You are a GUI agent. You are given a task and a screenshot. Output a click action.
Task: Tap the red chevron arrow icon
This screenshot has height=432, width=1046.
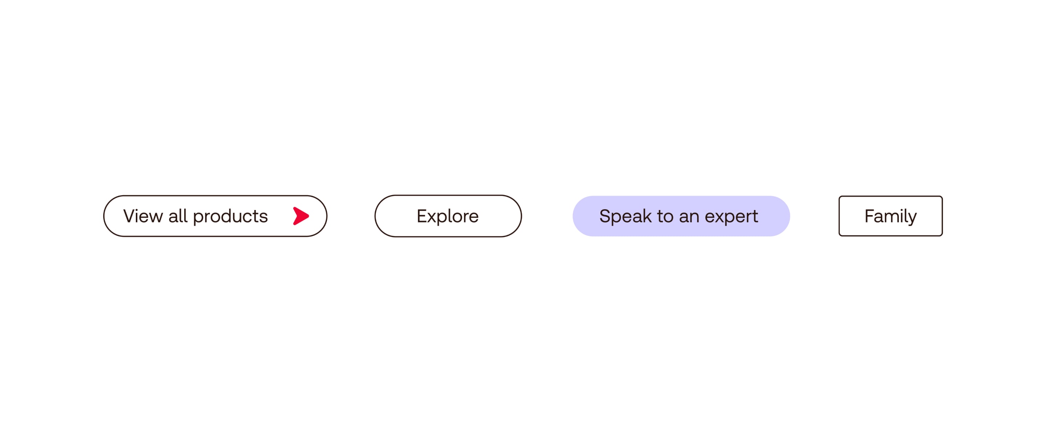[300, 216]
